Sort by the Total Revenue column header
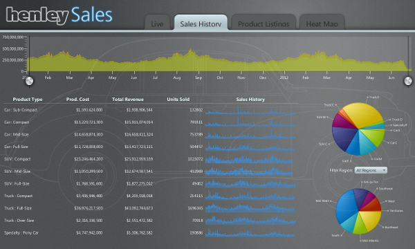Image resolution: width=415 pixels, height=249 pixels. click(x=127, y=99)
